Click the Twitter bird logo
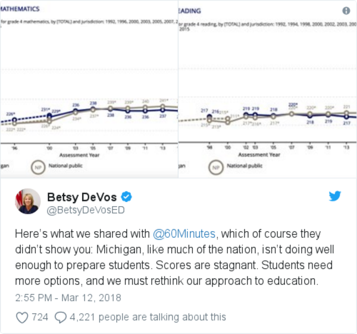 coord(335,197)
